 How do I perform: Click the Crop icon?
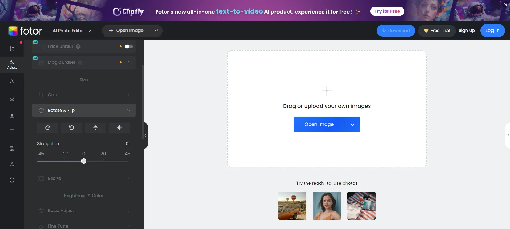click(x=41, y=95)
